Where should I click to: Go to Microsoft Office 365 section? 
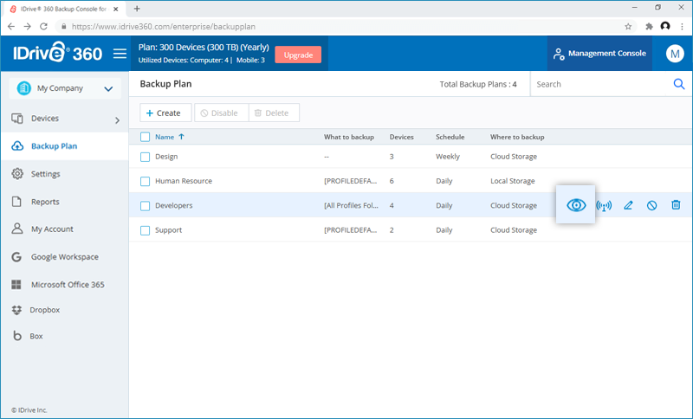tap(67, 285)
